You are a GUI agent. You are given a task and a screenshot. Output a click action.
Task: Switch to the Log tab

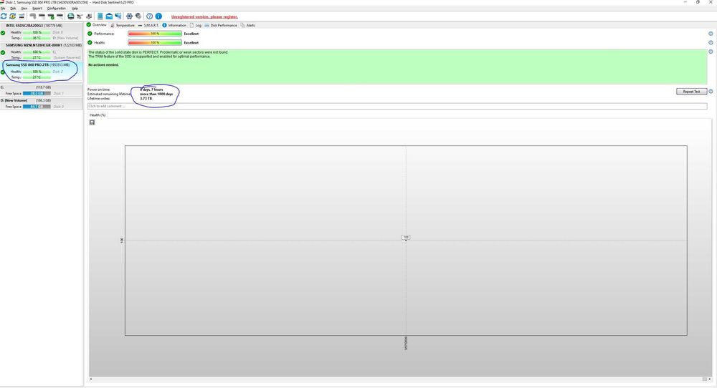point(196,25)
